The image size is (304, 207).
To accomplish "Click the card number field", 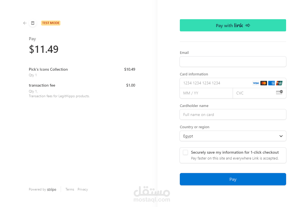I will (215, 83).
